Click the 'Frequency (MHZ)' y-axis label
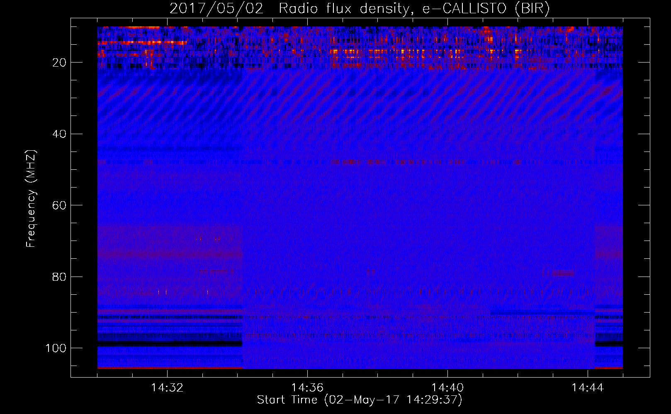This screenshot has height=414, width=671. coord(31,199)
